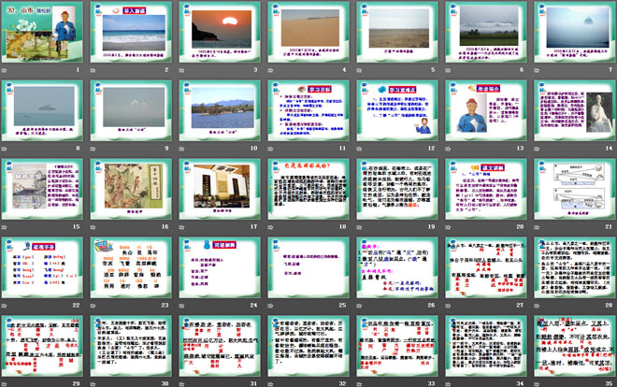The height and width of the screenshot is (387, 617).
Task: Preview animation via star icon under slide 9
Action: pos(93,149)
